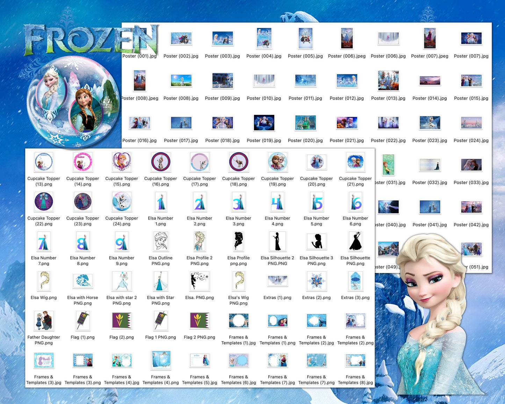505x404 pixels.
Task: Select the Elsa. PNG.png silhouette file
Action: (200, 281)
